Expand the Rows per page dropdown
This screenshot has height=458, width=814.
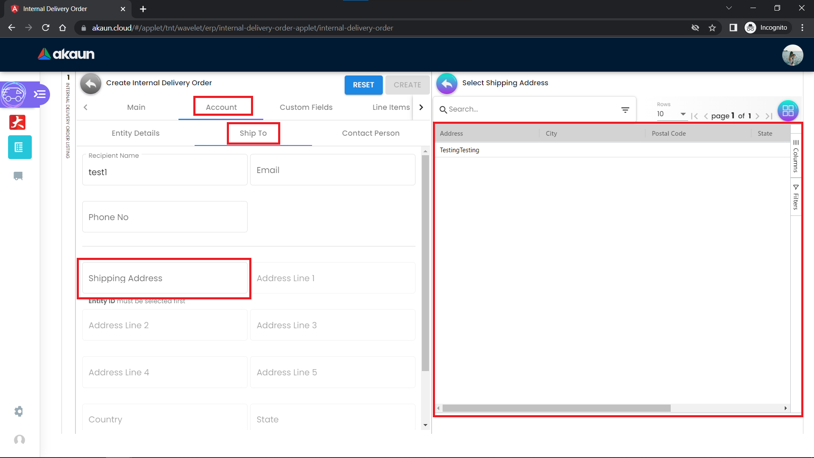pyautogui.click(x=672, y=114)
